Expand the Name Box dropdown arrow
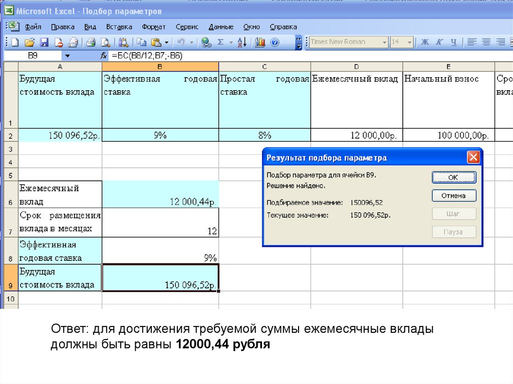 68,56
